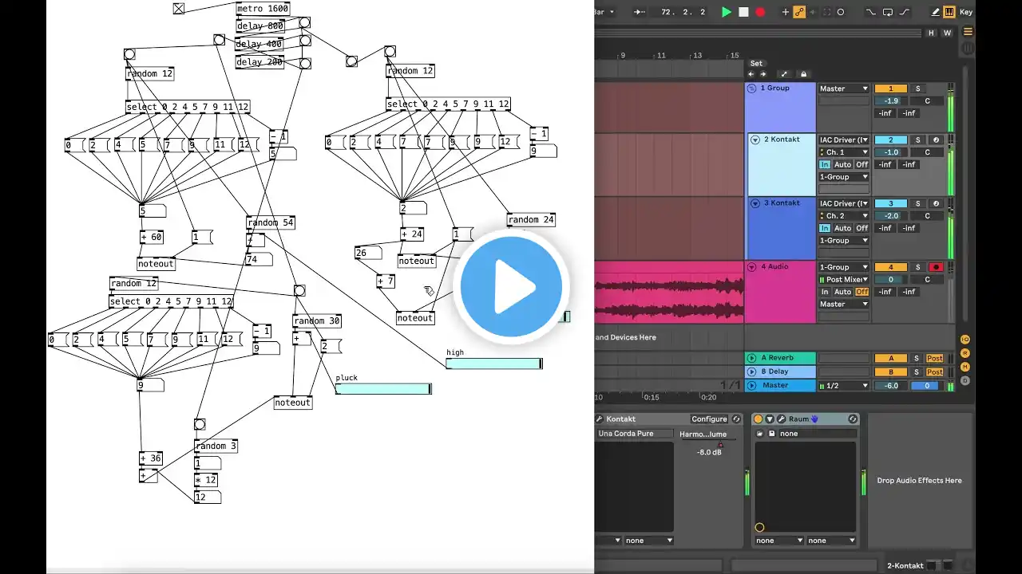The image size is (1022, 574).
Task: Solo the 4 Audio track
Action: (x=917, y=267)
